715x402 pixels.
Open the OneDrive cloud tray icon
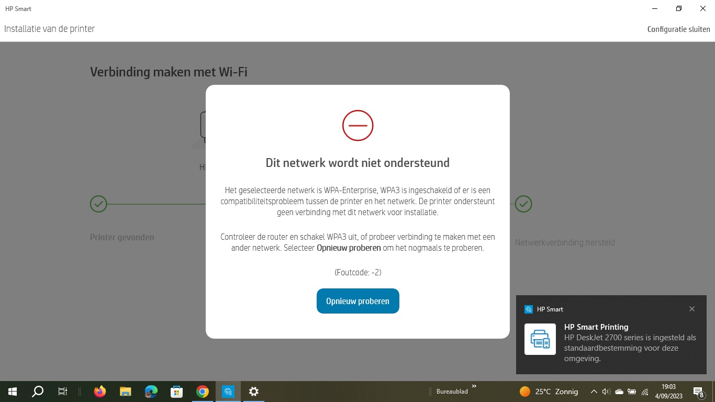click(x=619, y=392)
